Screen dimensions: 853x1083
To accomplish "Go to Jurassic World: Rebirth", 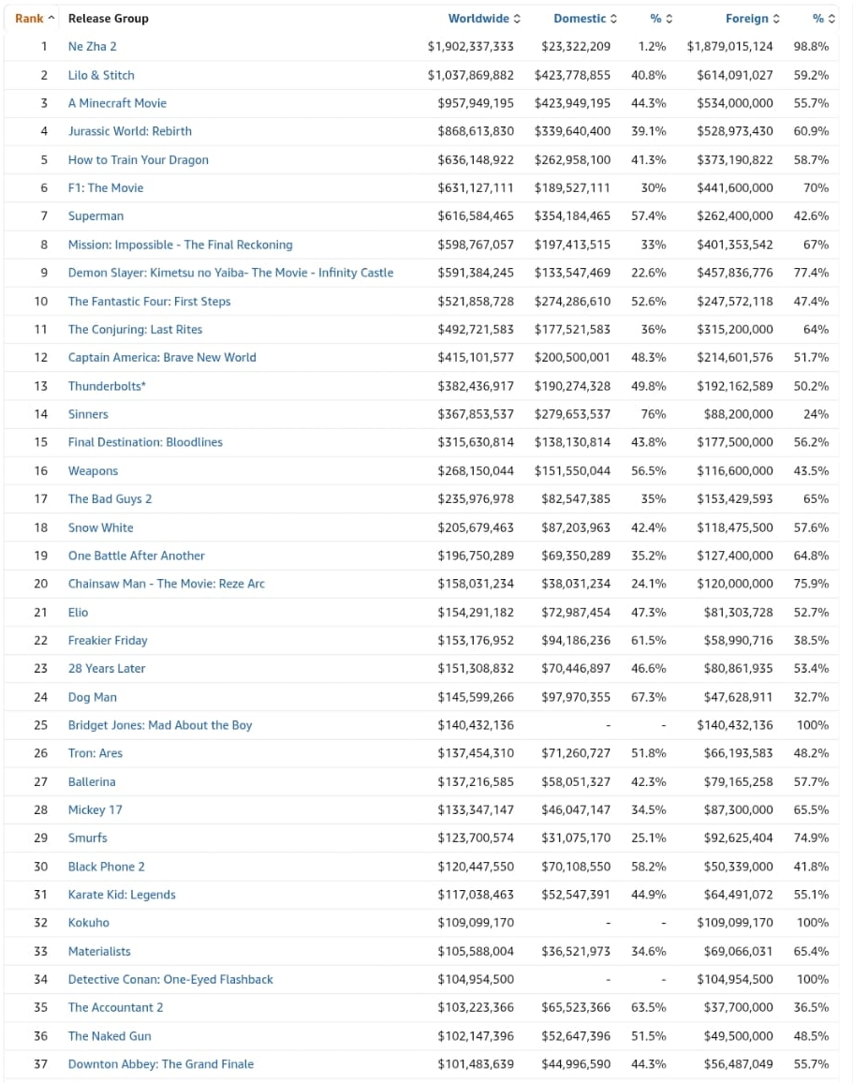I will pos(129,131).
